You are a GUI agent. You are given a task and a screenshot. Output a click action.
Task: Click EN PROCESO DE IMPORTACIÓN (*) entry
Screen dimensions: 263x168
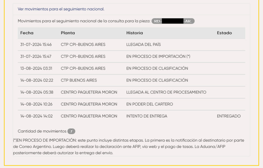(x=158, y=56)
